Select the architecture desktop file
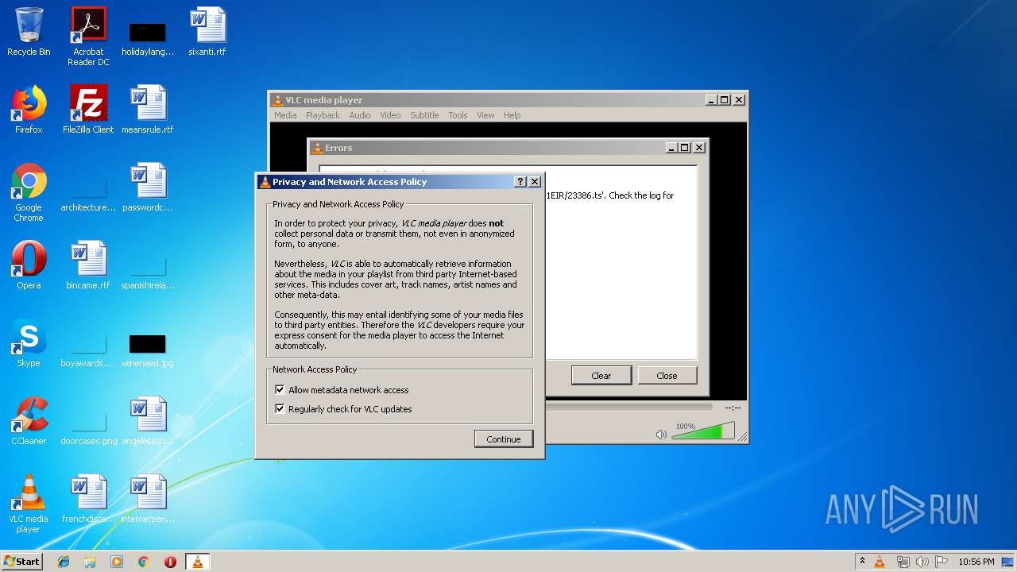Image resolution: width=1017 pixels, height=572 pixels. pos(88,194)
